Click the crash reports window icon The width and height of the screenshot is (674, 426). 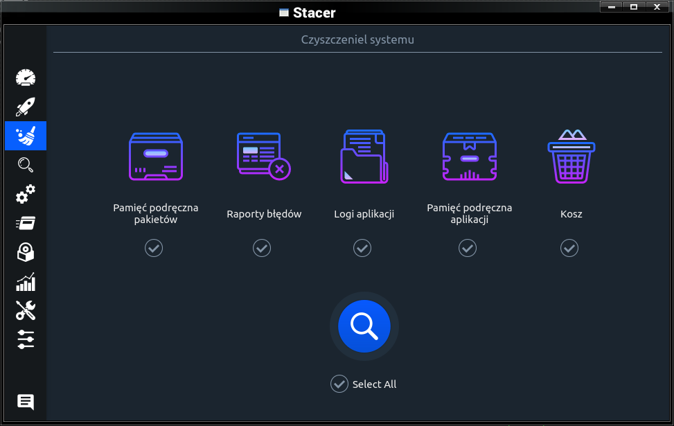[x=263, y=157]
